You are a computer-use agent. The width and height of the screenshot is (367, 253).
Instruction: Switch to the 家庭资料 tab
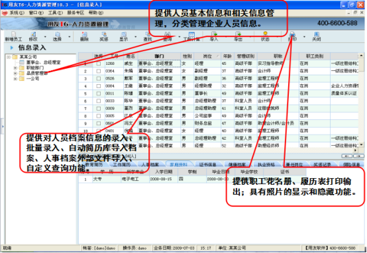click(x=178, y=164)
